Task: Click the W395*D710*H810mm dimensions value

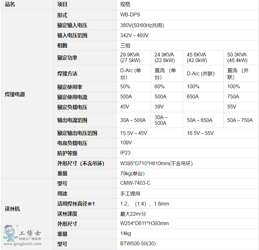Action: (156, 163)
